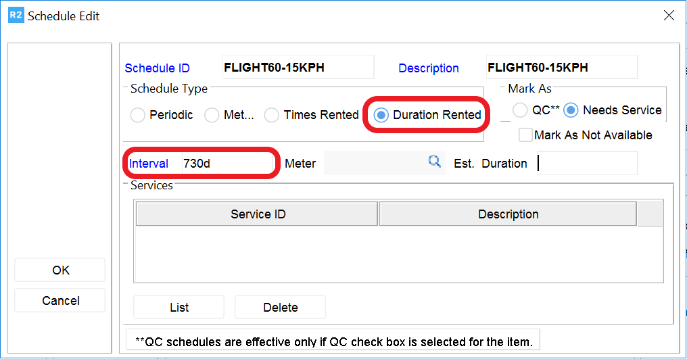Select the Duration Rented option
Image resolution: width=687 pixels, height=359 pixels.
[381, 116]
